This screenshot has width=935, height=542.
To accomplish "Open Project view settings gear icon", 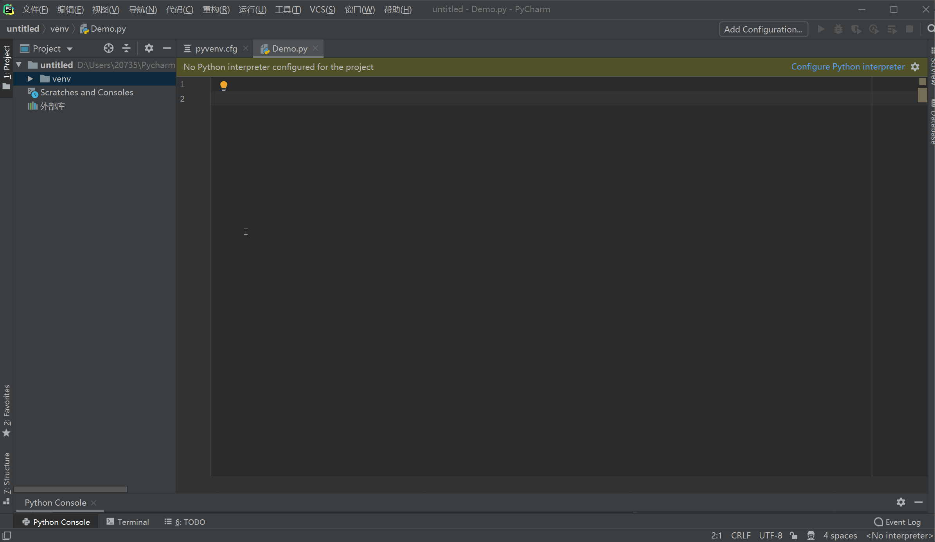I will 149,48.
